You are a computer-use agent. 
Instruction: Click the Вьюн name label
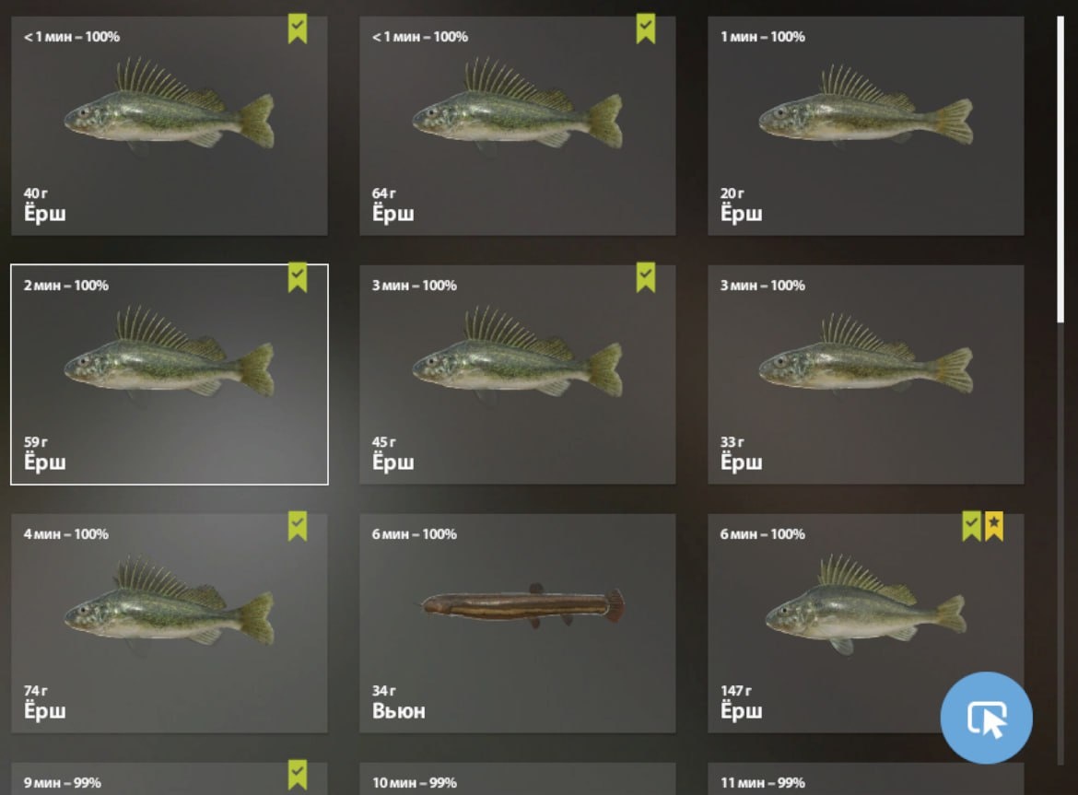click(x=399, y=710)
